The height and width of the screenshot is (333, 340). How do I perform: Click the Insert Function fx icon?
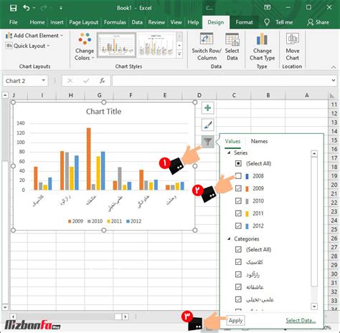102,81
